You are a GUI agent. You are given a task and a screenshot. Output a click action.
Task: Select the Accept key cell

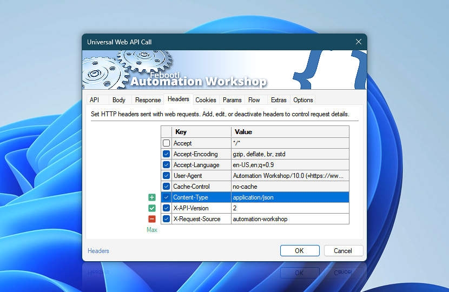point(201,143)
